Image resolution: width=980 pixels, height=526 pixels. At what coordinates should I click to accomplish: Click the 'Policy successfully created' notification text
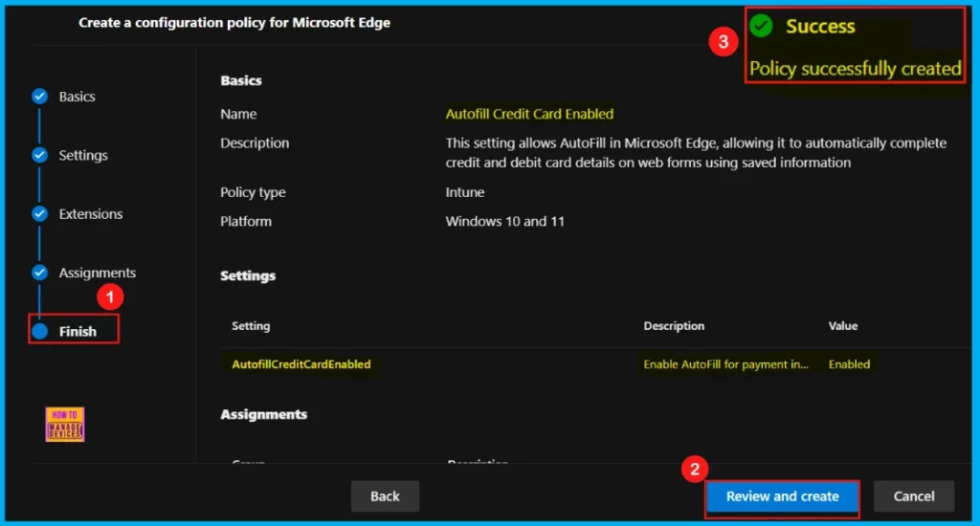(x=855, y=68)
